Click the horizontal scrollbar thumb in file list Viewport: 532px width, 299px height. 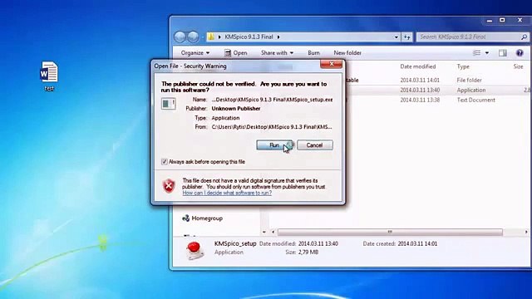pos(390,232)
